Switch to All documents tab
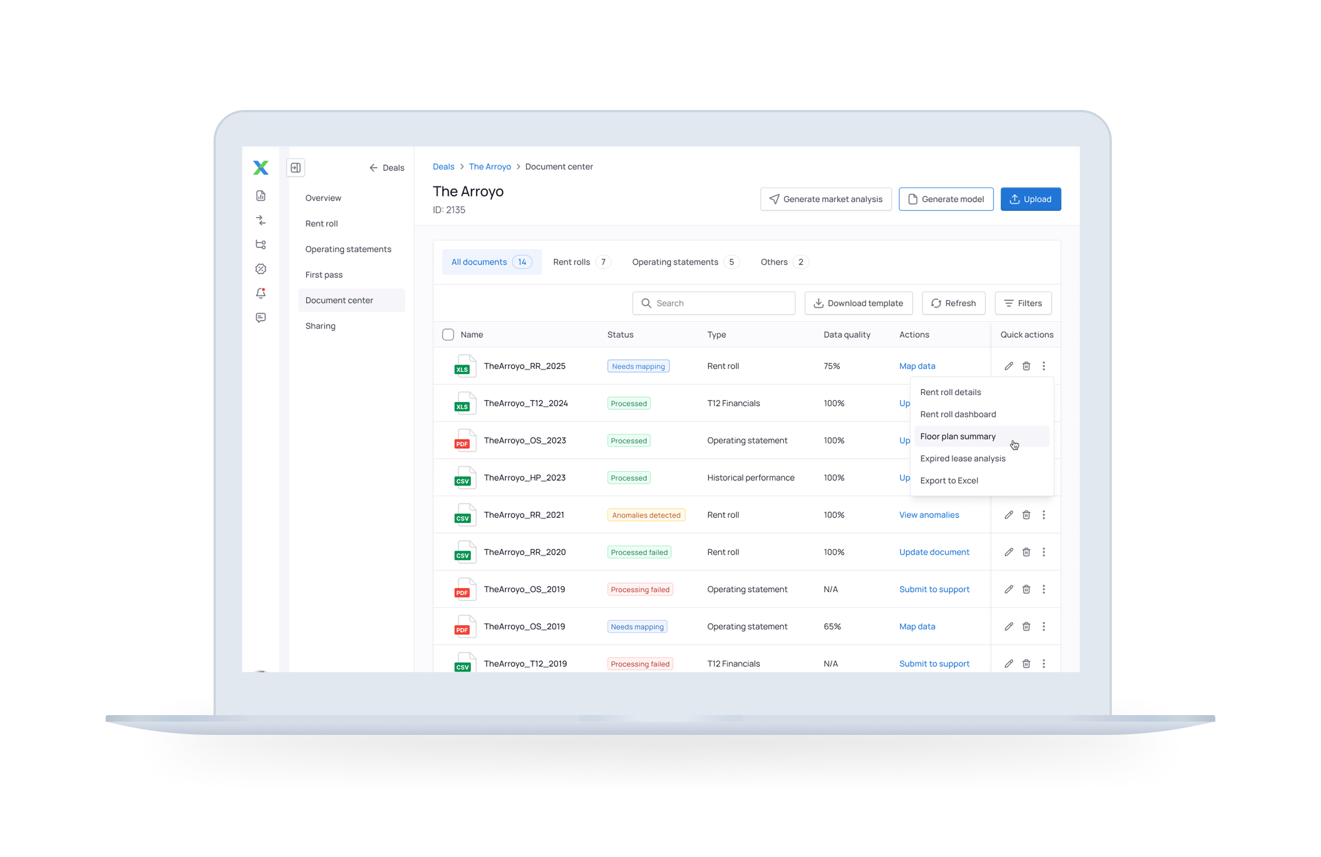Image resolution: width=1321 pixels, height=857 pixels. click(491, 262)
